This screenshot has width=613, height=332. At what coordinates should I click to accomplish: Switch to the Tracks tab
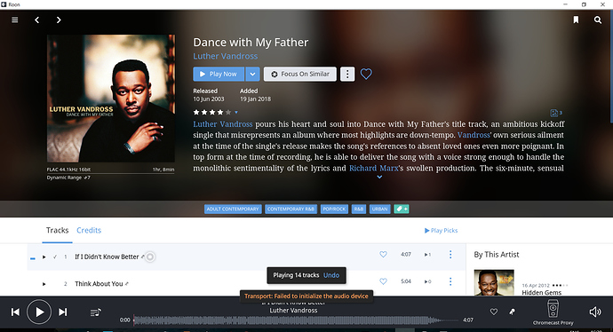tap(57, 231)
